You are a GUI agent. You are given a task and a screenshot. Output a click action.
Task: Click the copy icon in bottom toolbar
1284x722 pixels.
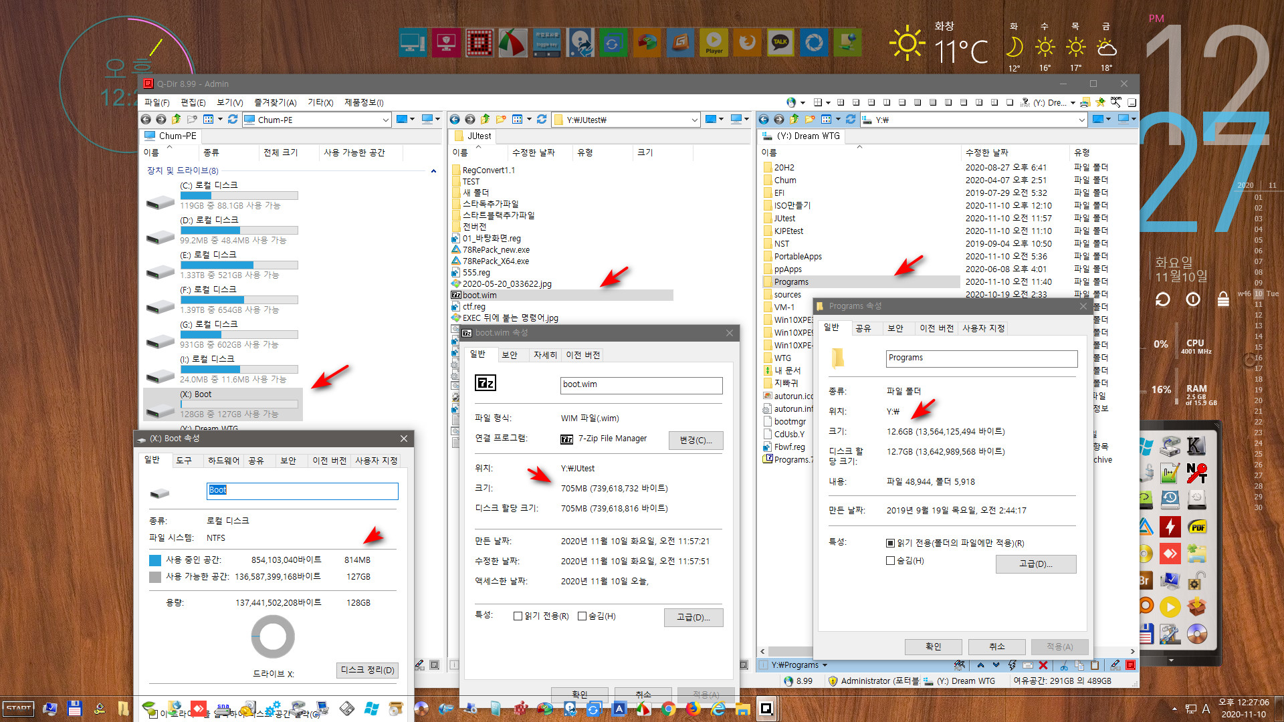[1079, 665]
